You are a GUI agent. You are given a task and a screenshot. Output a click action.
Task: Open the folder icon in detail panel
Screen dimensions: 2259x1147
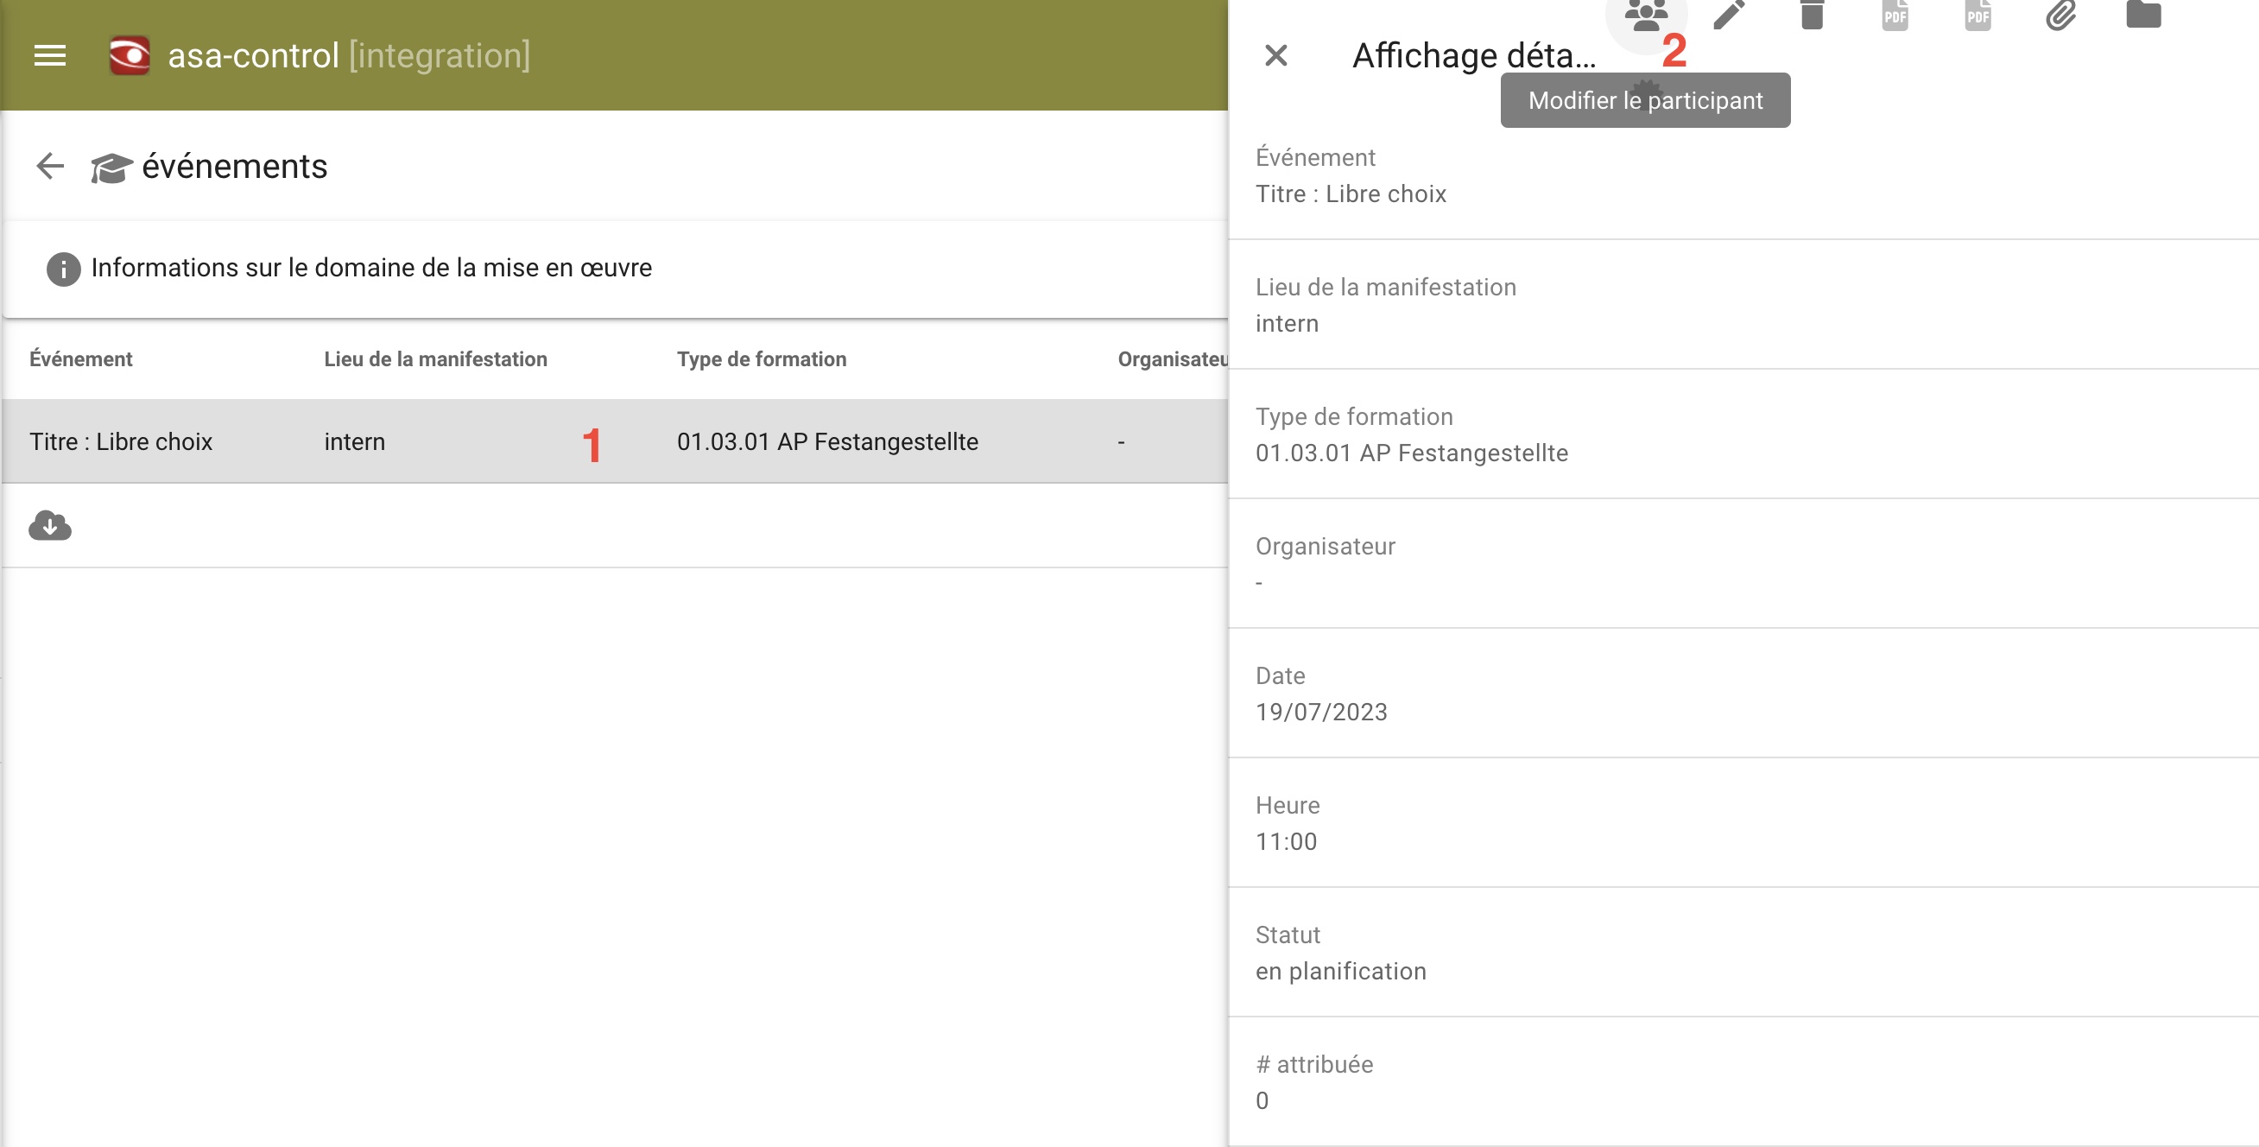[x=2143, y=15]
